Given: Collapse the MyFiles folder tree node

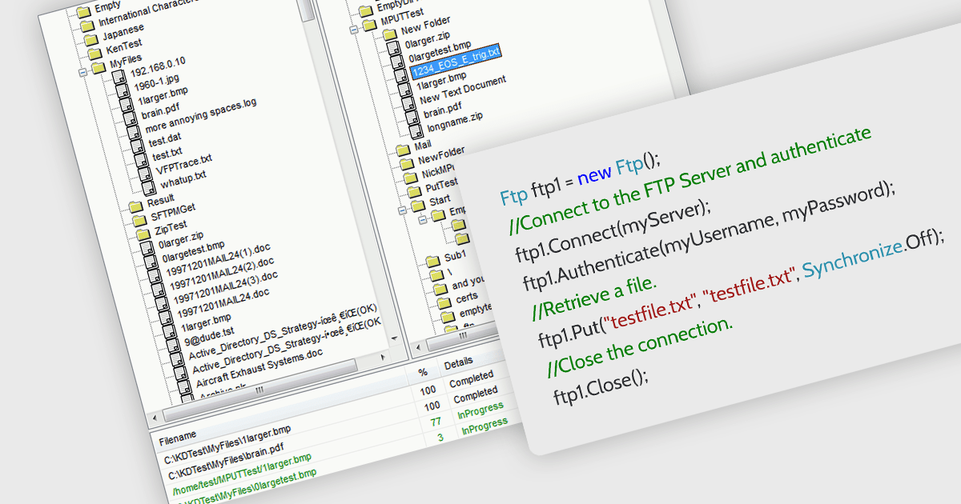Looking at the screenshot, I should tap(82, 72).
